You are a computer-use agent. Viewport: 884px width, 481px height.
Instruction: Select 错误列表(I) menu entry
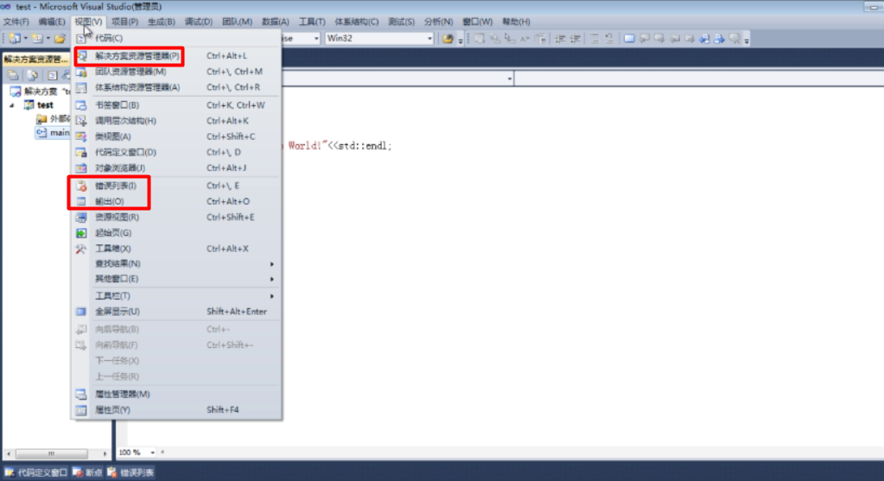pyautogui.click(x=176, y=186)
